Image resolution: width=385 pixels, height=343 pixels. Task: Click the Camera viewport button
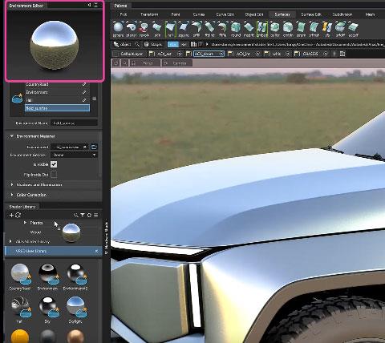pos(177,63)
